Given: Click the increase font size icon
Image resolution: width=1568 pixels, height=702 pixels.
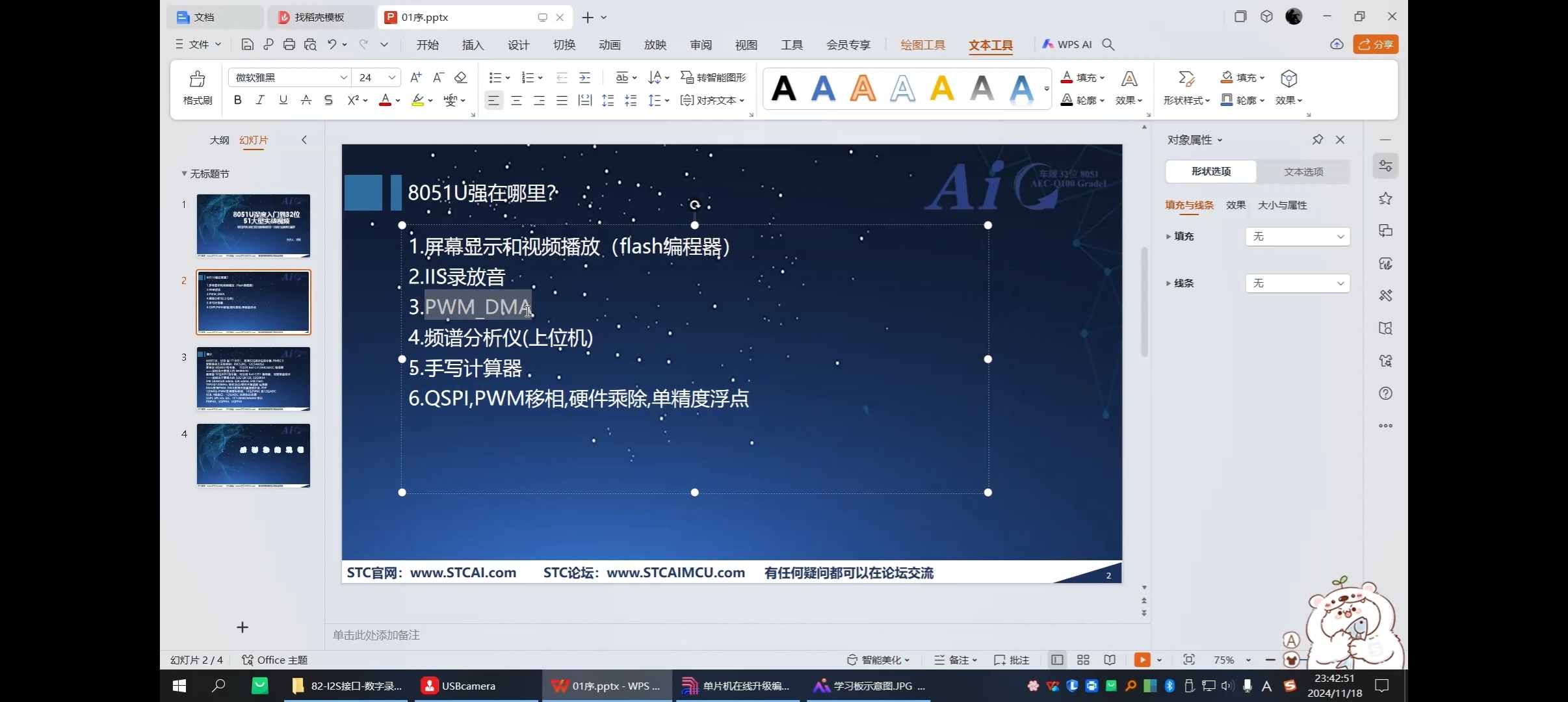Looking at the screenshot, I should click(x=416, y=77).
